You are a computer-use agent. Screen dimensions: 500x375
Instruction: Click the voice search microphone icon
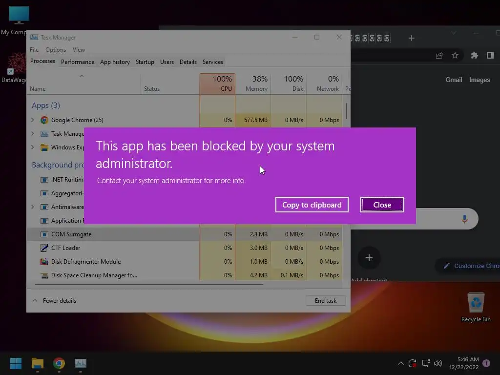tap(465, 219)
